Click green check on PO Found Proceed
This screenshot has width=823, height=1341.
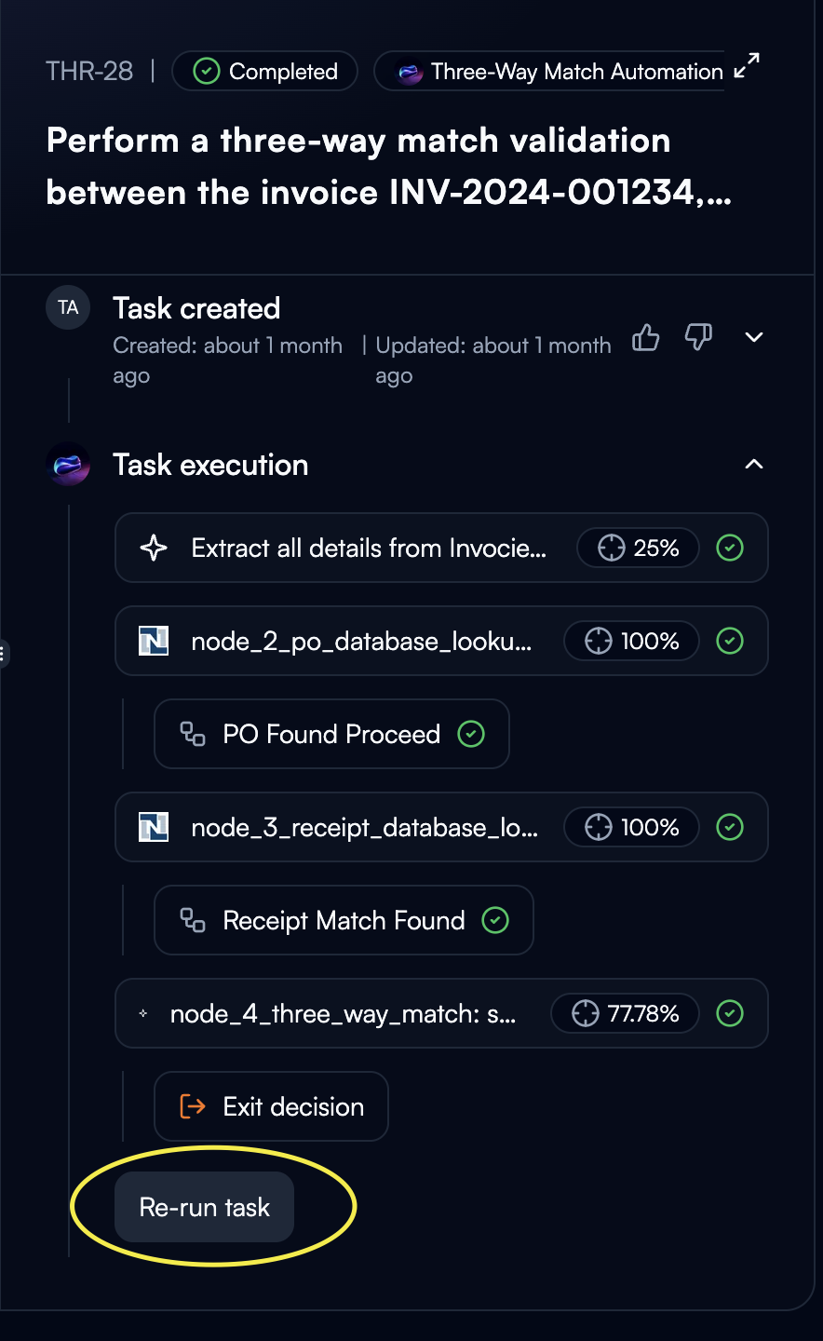(471, 734)
